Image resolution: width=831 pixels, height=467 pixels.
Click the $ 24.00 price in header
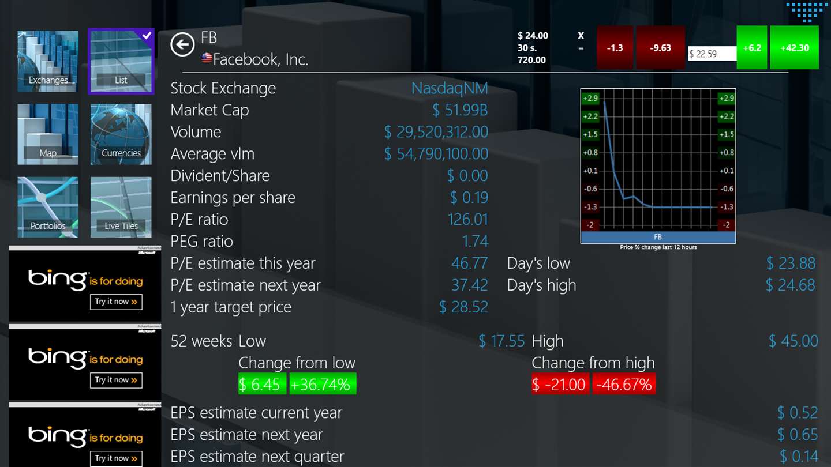tap(533, 36)
